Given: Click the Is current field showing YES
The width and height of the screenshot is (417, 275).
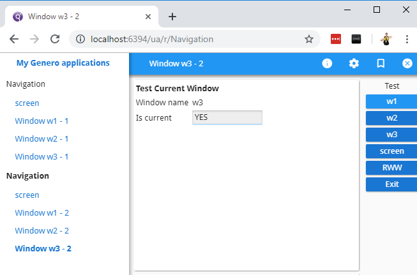Looking at the screenshot, I should (x=227, y=117).
